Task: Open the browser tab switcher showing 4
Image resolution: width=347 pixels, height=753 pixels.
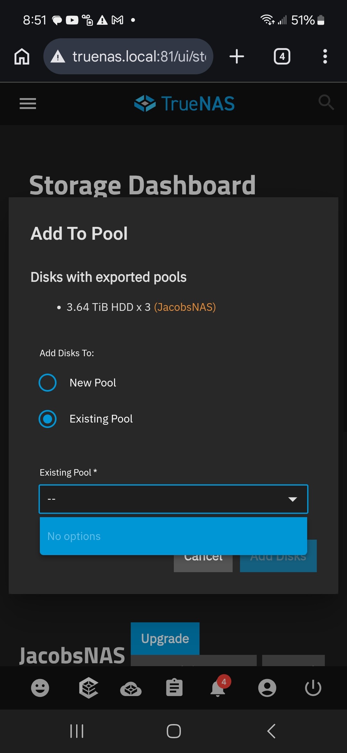Action: tap(282, 56)
